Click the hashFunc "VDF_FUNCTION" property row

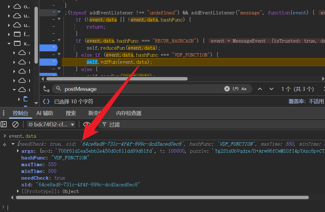(x=55, y=158)
